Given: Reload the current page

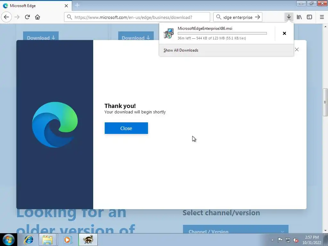Looking at the screenshot, I should pos(28,17).
